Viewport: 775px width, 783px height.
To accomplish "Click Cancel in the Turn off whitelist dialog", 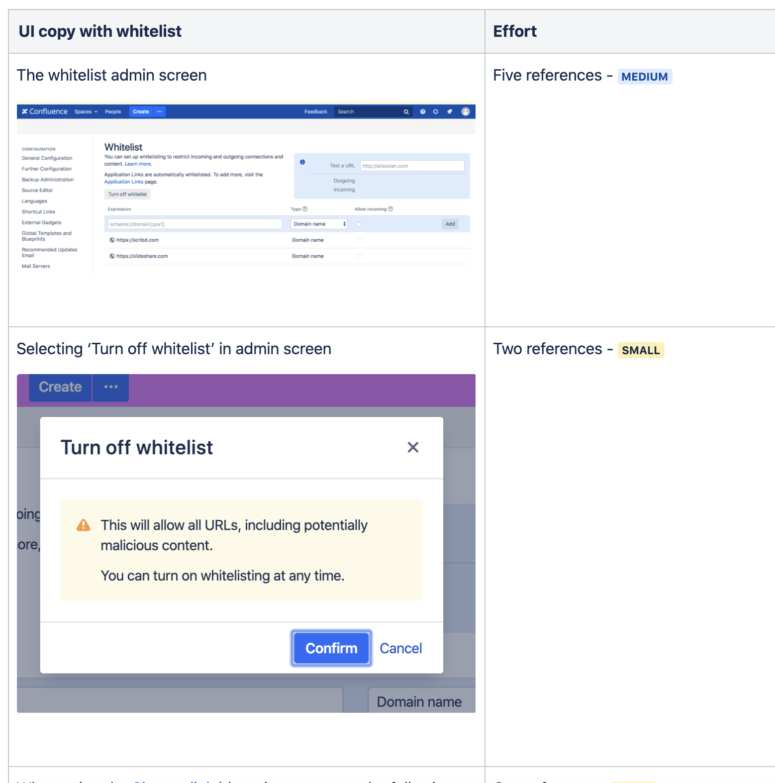I will click(401, 648).
